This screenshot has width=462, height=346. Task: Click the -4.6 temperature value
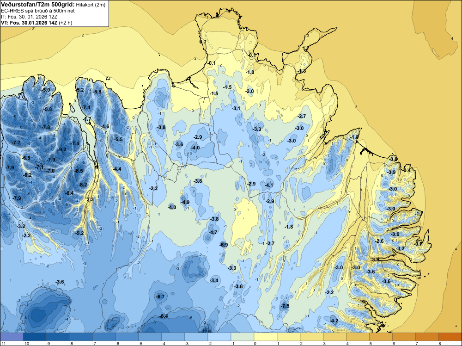(x=105, y=127)
